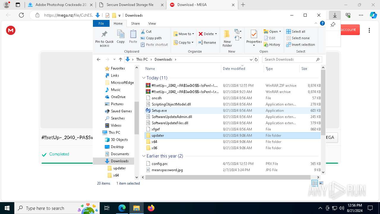Expand Open button dropdown arrow
The height and width of the screenshot is (214, 380).
coord(280,32)
